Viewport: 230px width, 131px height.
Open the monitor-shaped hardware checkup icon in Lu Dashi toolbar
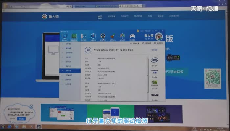coord(64,37)
